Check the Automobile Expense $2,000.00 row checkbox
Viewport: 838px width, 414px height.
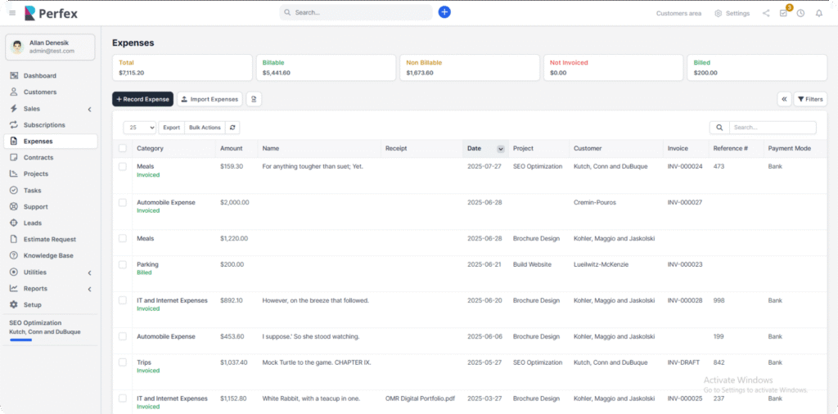[123, 202]
